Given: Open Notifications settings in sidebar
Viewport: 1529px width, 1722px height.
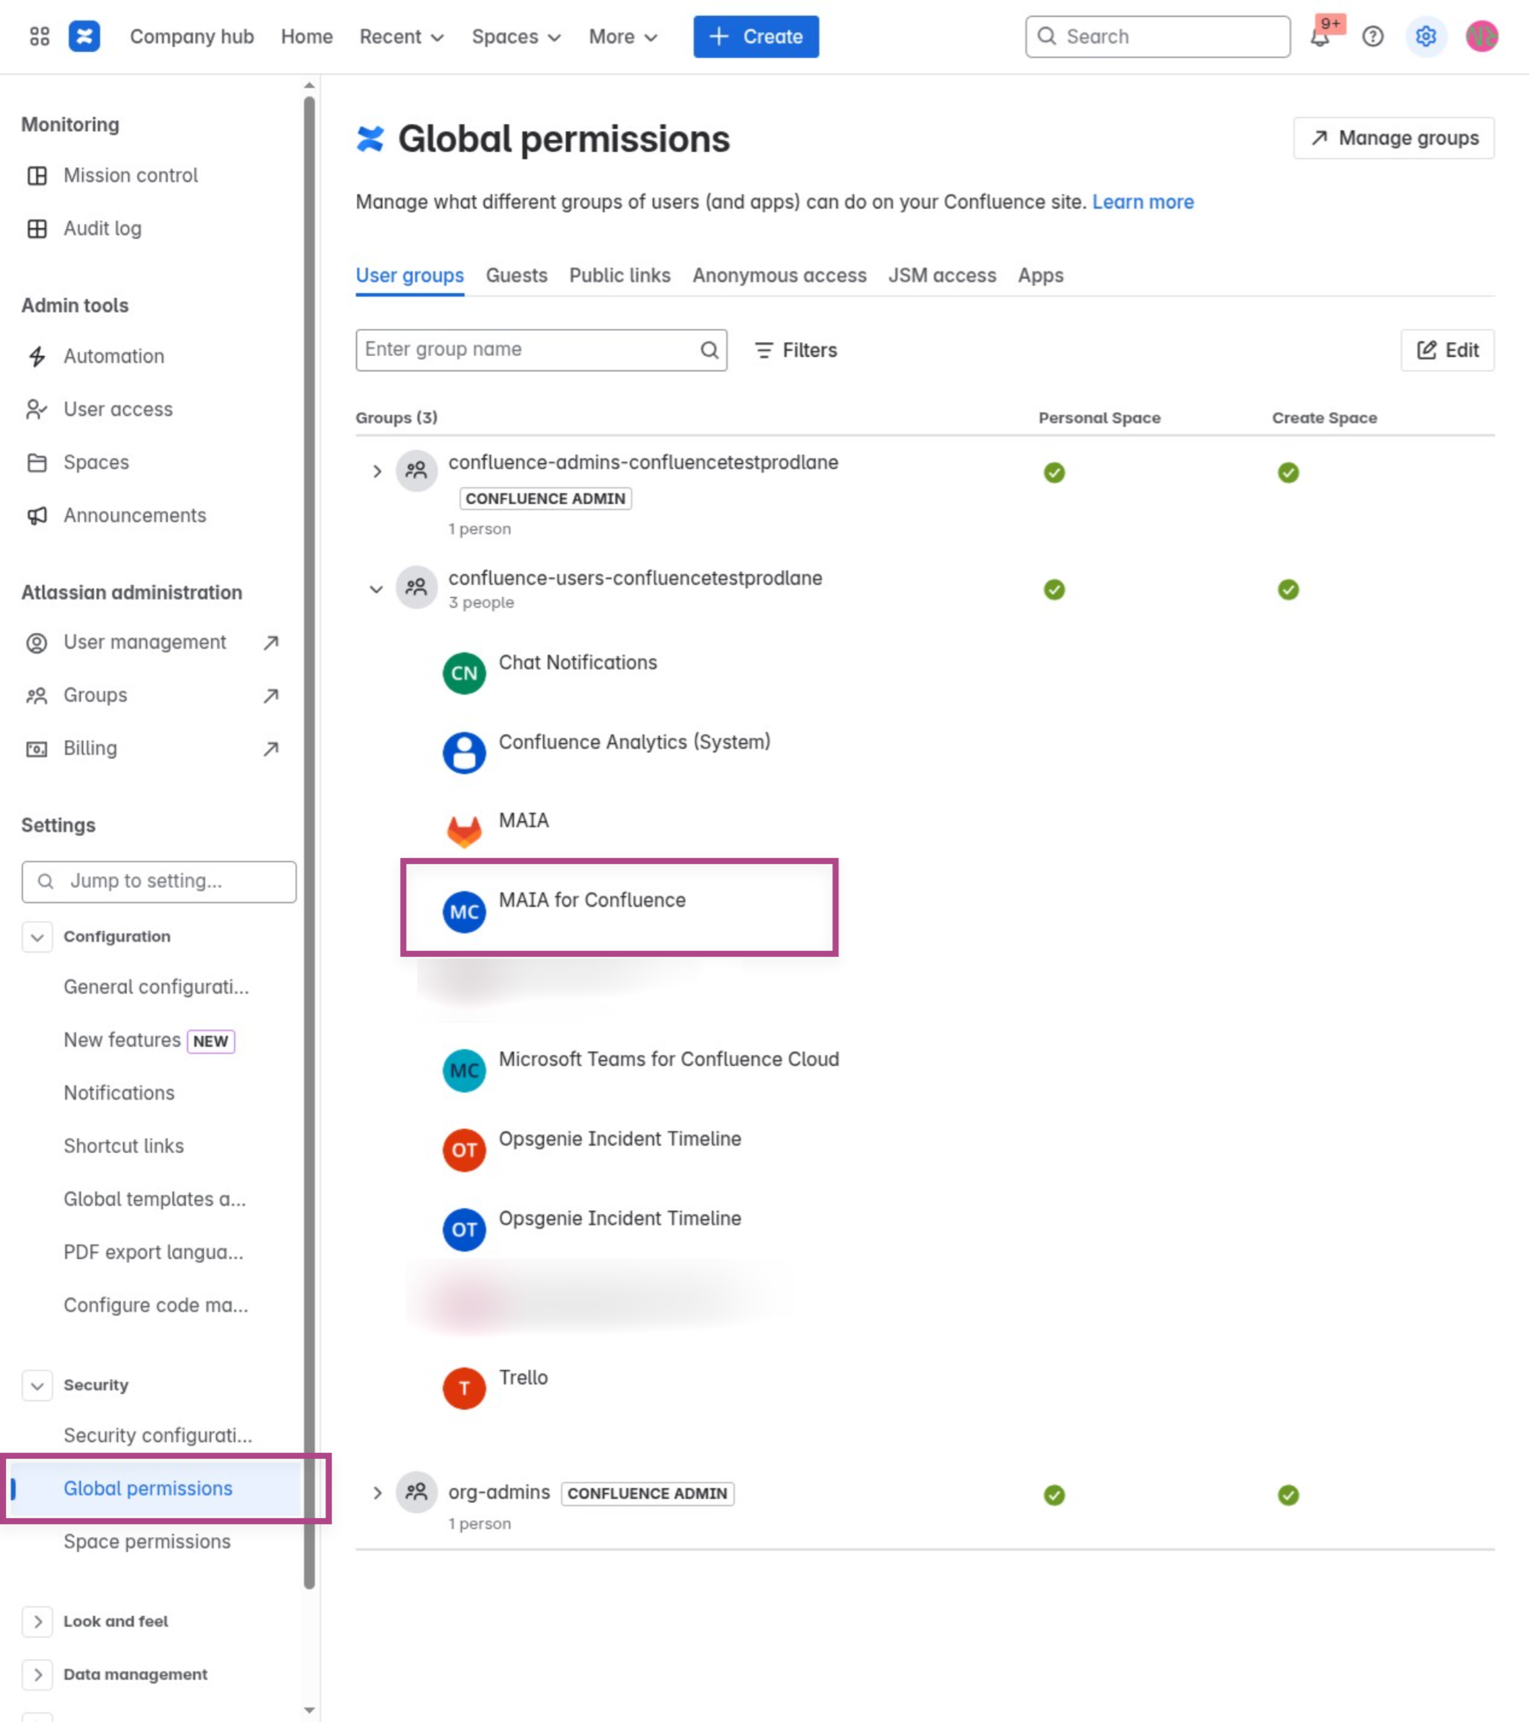Looking at the screenshot, I should click(x=120, y=1093).
